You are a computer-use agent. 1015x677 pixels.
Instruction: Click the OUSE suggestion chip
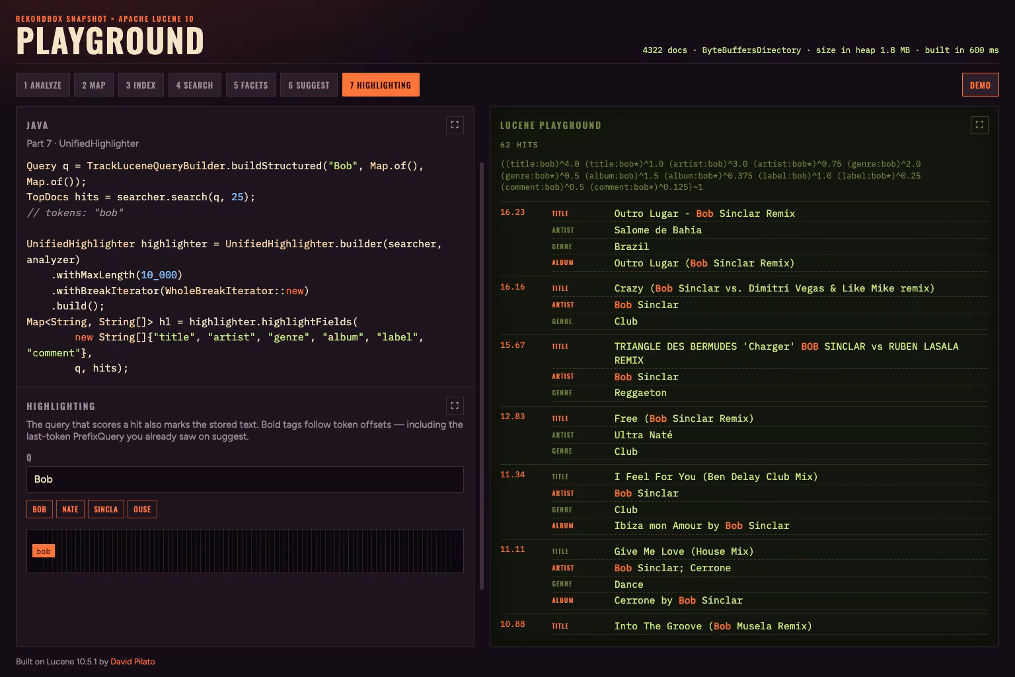click(x=142, y=509)
